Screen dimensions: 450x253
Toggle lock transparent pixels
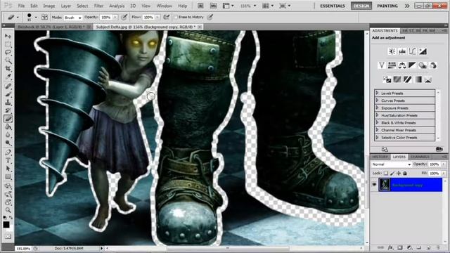[386, 174]
